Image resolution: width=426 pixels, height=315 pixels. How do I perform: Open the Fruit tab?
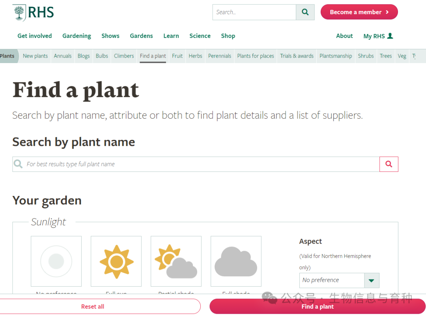tap(177, 56)
